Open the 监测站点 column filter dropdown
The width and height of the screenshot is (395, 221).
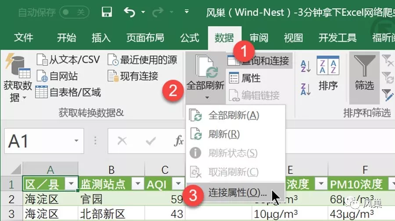[138, 184]
